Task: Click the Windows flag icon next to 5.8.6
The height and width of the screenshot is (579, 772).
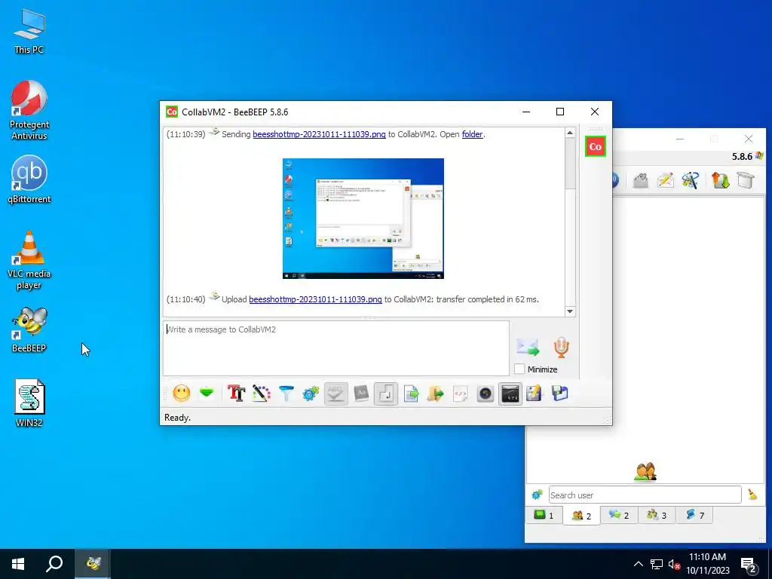Action: tap(759, 156)
